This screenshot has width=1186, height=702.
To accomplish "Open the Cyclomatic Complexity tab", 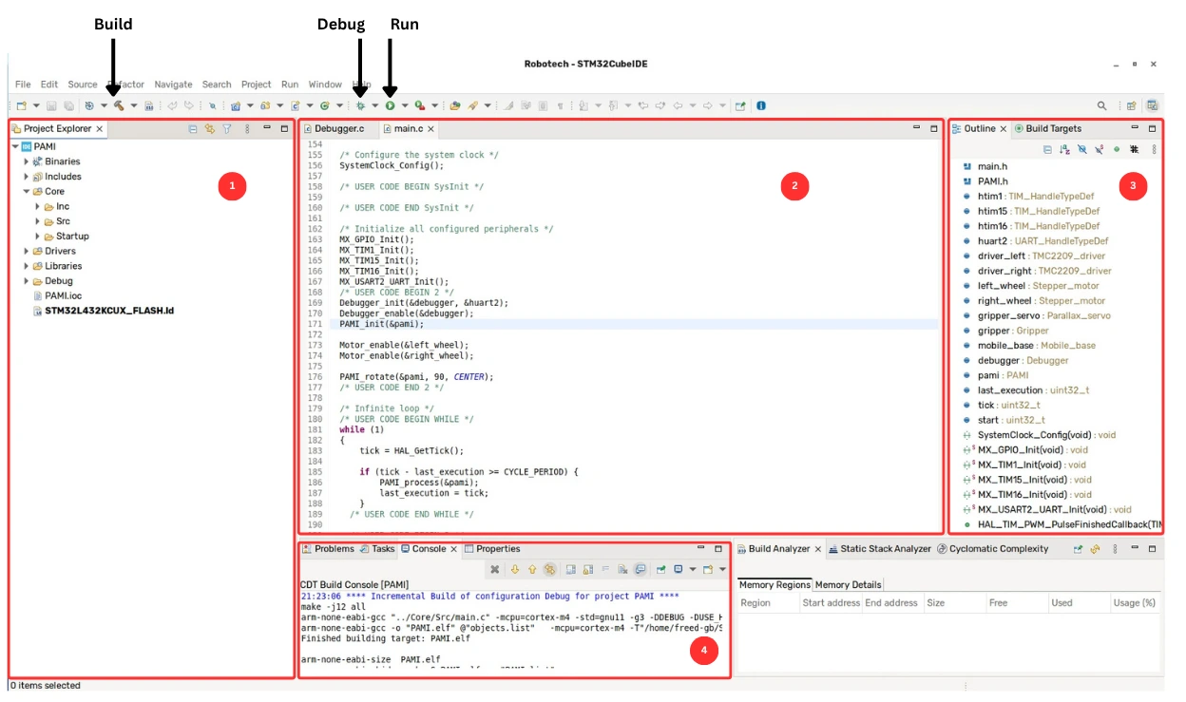I will pyautogui.click(x=992, y=549).
